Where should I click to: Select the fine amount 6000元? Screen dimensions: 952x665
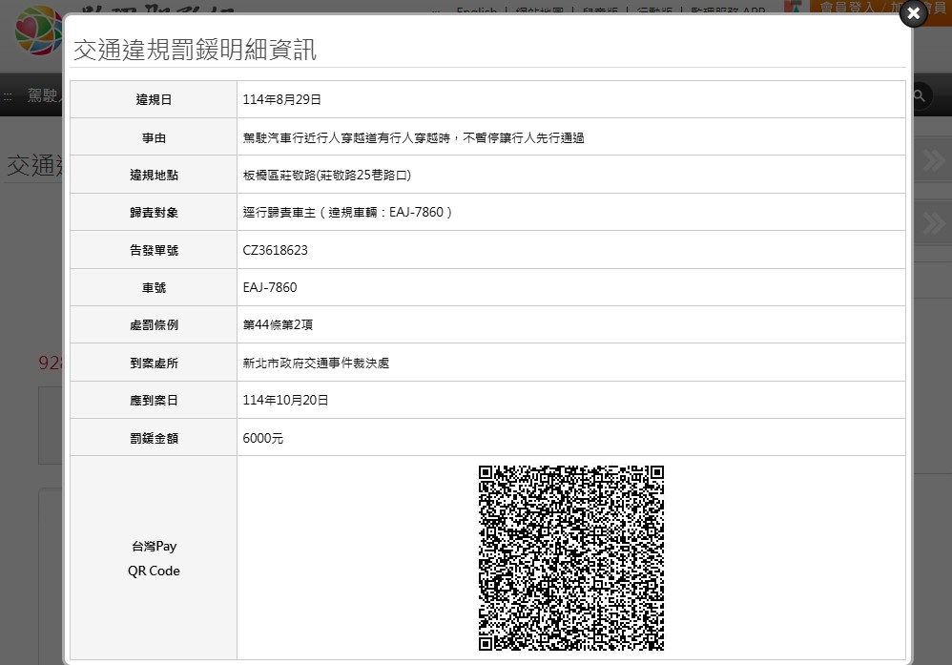point(263,439)
